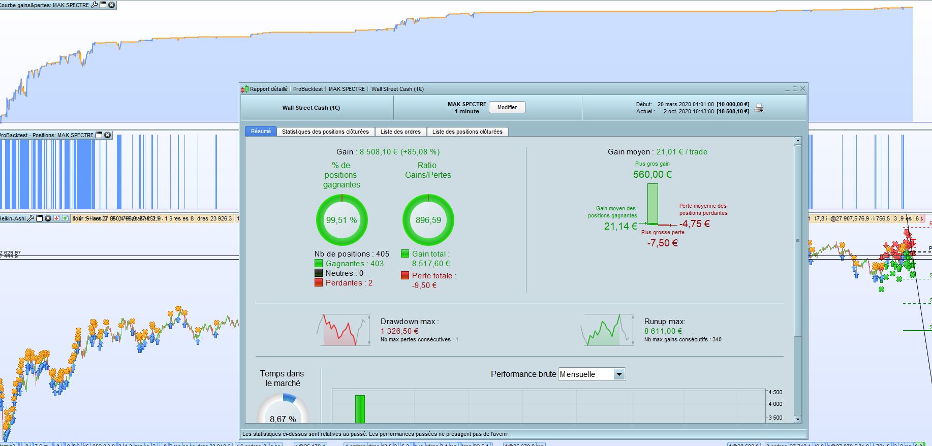Viewport: 932px width, 446px height.
Task: Click the red Perdantes legend swatch
Action: pos(319,282)
